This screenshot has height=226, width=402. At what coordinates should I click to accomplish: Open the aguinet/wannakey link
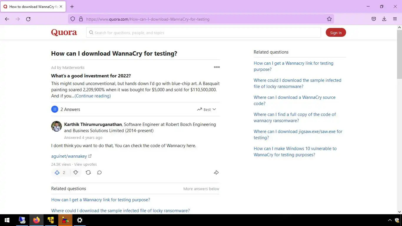[x=71, y=156]
